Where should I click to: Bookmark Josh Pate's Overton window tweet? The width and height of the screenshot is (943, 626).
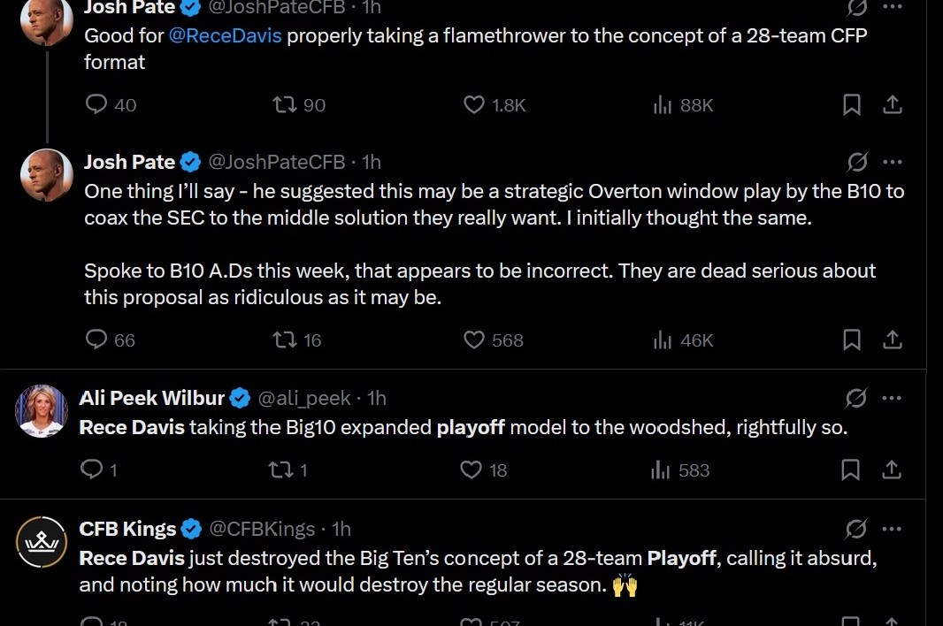[851, 340]
